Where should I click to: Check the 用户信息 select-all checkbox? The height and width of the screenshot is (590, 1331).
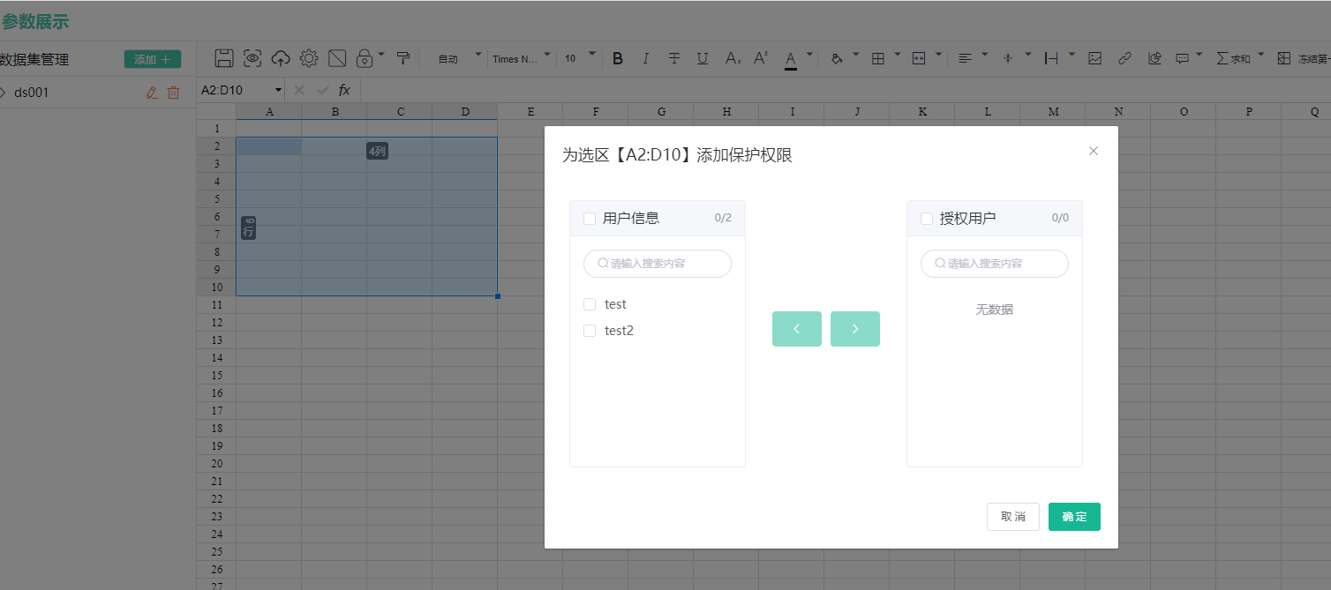tap(590, 219)
